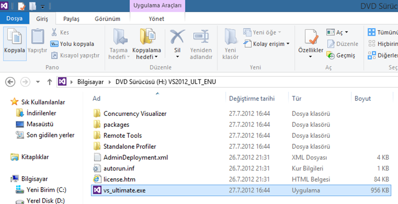The image size is (398, 204).
Task: Click DVD Sürücüsü (H:) breadcrumb in address bar
Action: click(166, 82)
